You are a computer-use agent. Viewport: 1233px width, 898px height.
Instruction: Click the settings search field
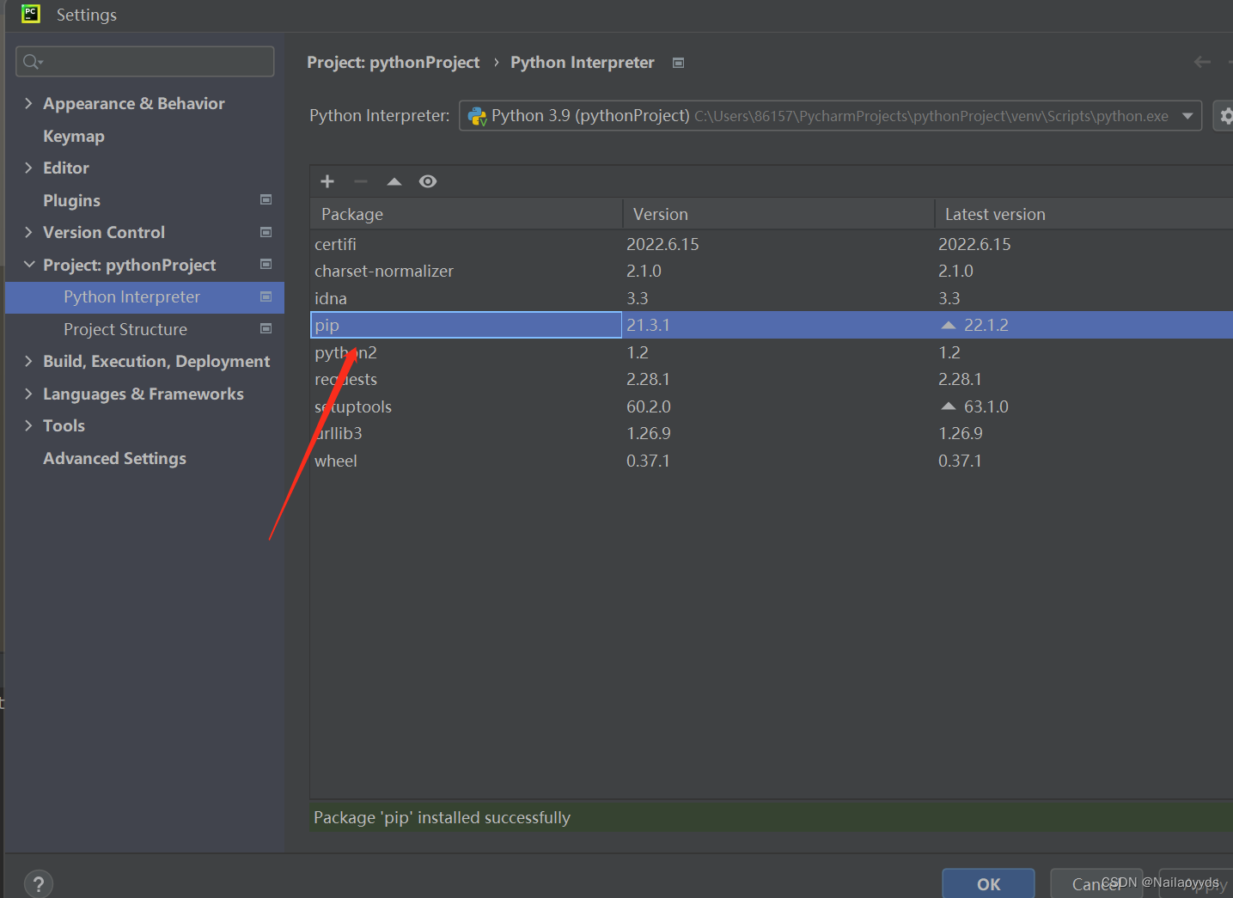pyautogui.click(x=145, y=61)
